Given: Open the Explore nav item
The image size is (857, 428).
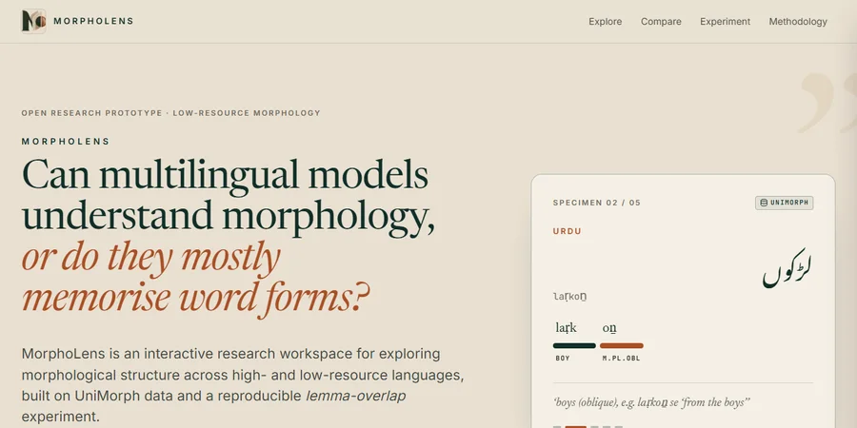Looking at the screenshot, I should [605, 22].
